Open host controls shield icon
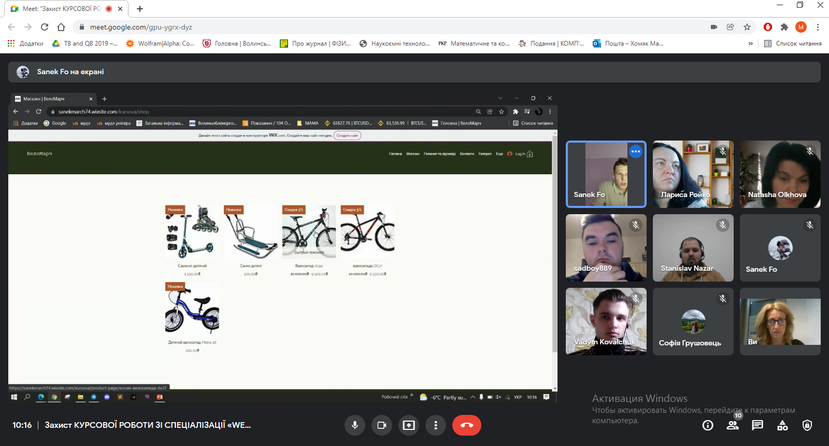The image size is (829, 446). 807,425
